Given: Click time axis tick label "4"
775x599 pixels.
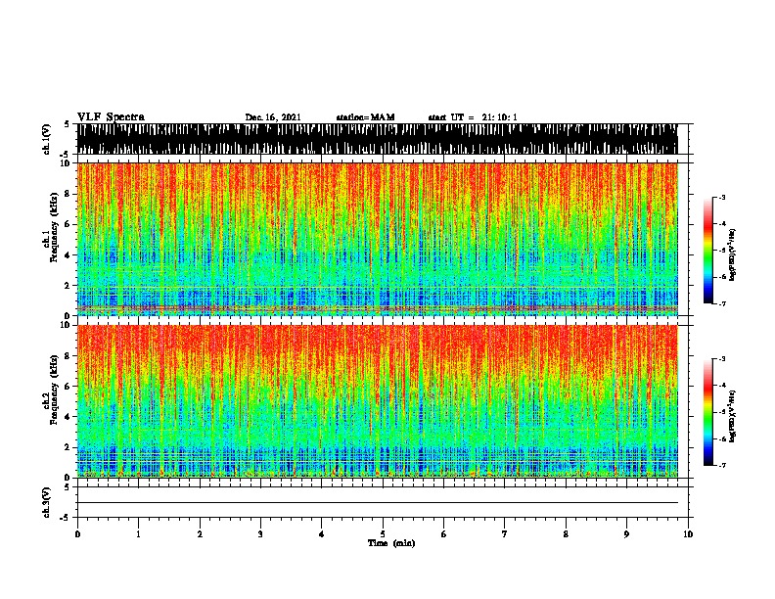Looking at the screenshot, I should [x=322, y=533].
